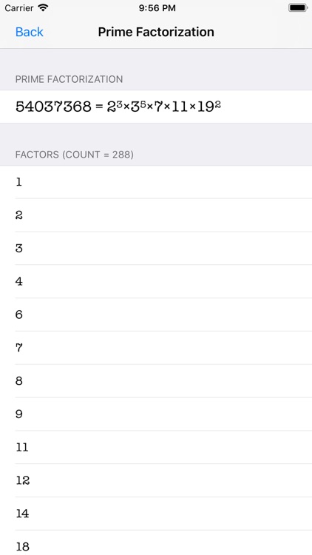Select factor 9 in the list

click(x=156, y=414)
